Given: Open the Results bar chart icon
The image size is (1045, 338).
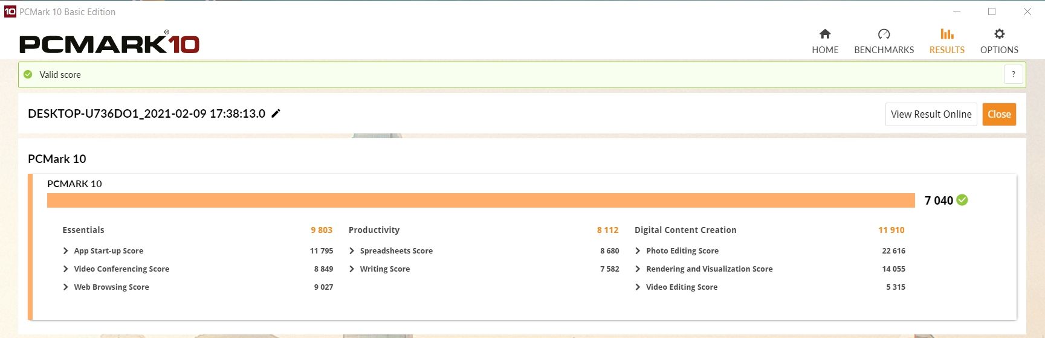Looking at the screenshot, I should click(x=947, y=34).
